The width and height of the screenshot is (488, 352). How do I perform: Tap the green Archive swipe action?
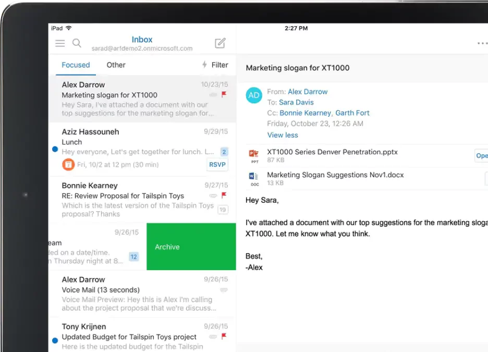191,247
